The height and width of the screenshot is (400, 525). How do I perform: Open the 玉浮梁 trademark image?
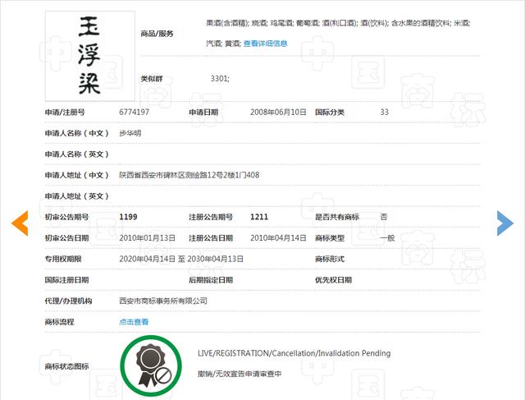(x=90, y=56)
